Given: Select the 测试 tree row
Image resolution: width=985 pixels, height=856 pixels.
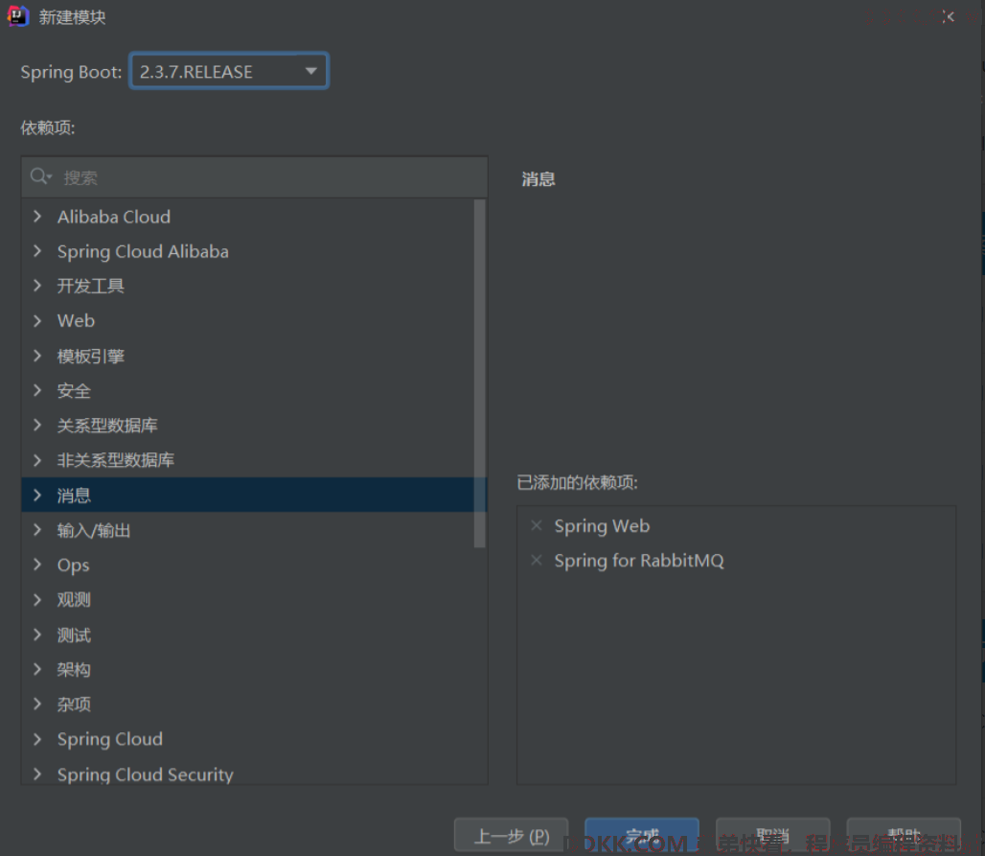Looking at the screenshot, I should click(248, 635).
